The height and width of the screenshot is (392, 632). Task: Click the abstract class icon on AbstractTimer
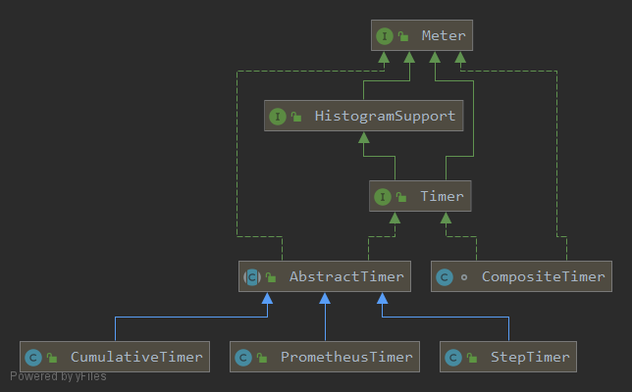click(251, 277)
